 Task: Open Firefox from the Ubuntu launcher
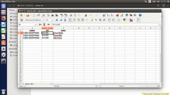(3, 18)
